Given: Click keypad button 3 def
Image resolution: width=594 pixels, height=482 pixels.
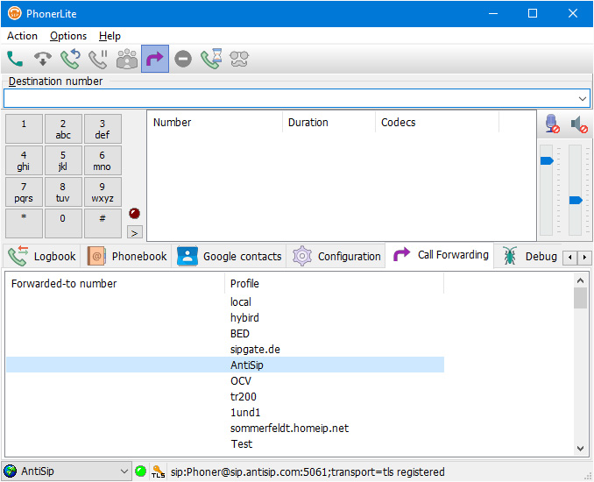Looking at the screenshot, I should pyautogui.click(x=103, y=129).
